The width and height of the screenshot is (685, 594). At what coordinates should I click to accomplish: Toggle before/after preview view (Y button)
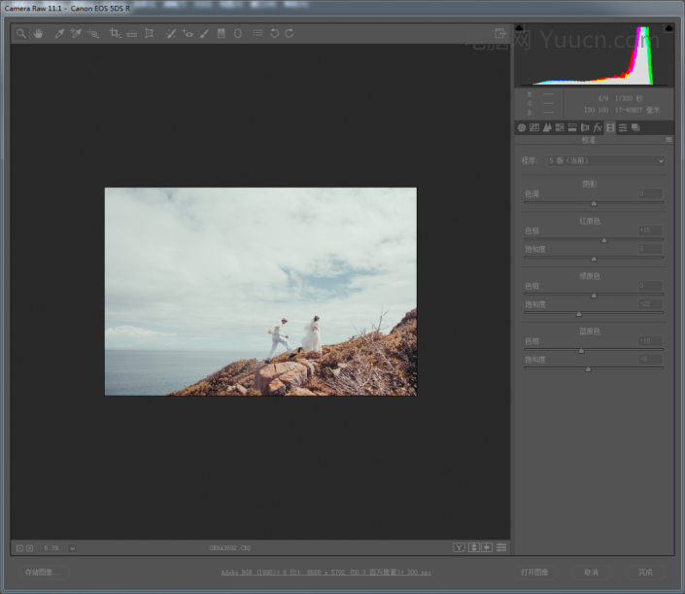click(x=459, y=548)
